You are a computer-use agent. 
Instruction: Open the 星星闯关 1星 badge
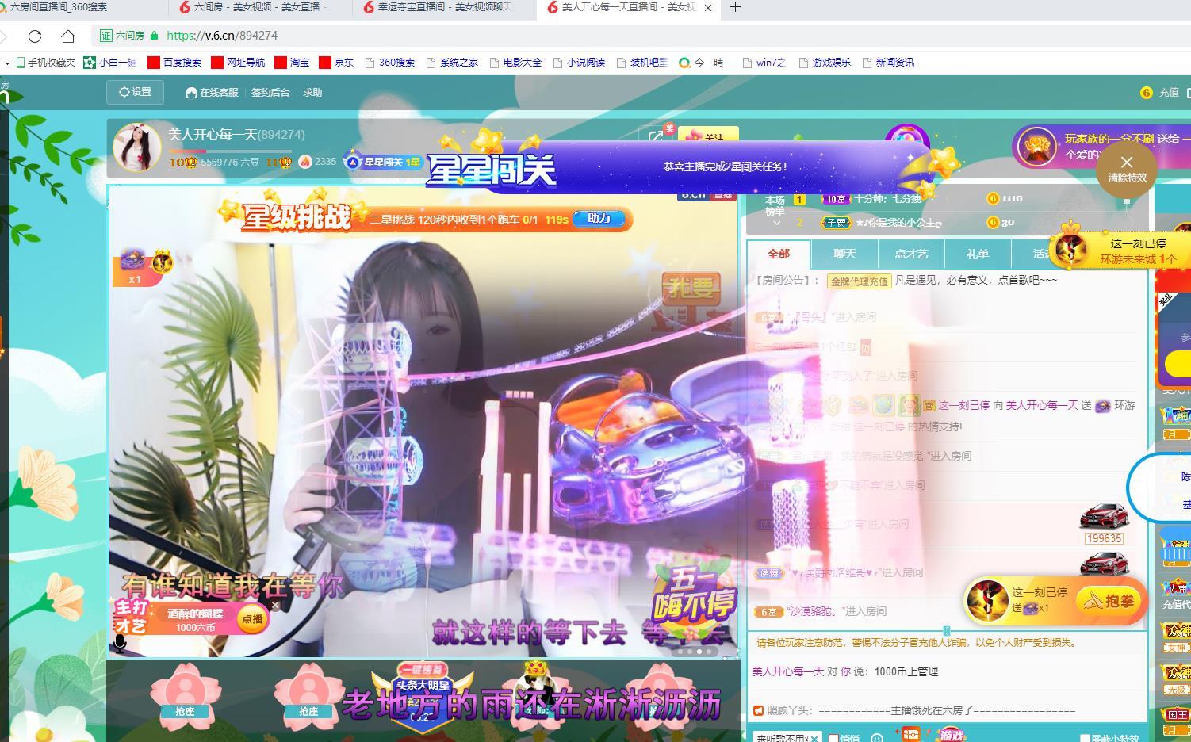(383, 162)
